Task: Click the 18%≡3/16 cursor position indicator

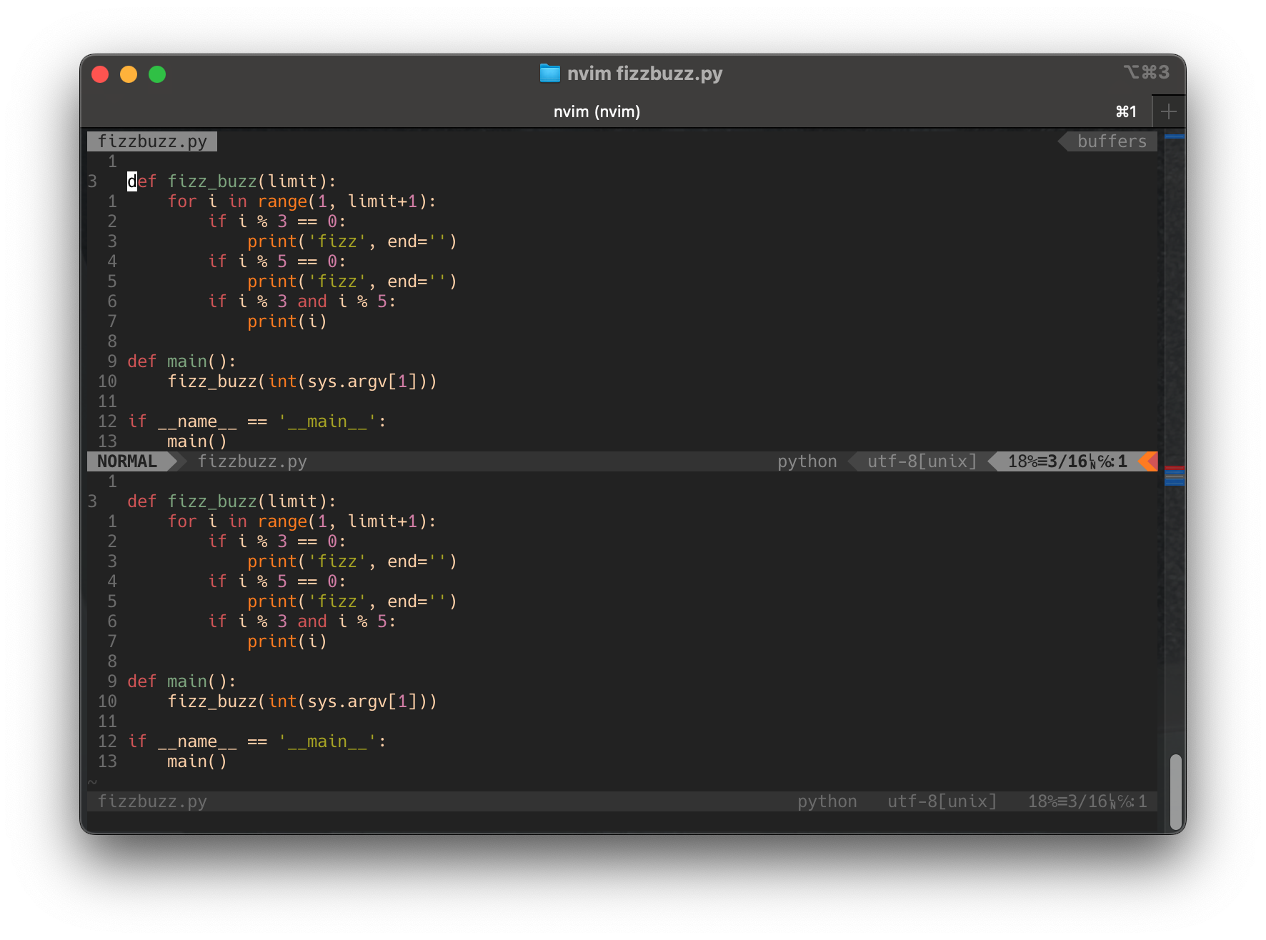Action: pos(1050,461)
